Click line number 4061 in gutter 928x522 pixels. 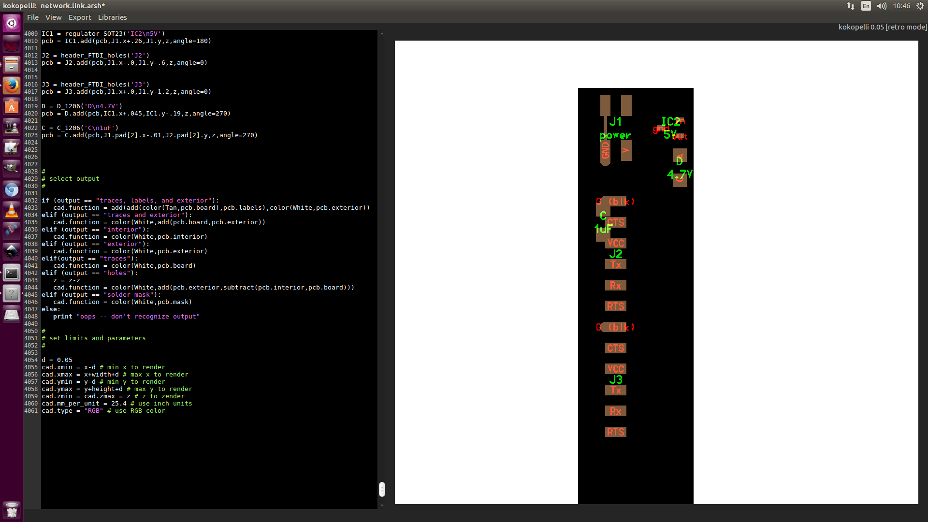click(31, 411)
